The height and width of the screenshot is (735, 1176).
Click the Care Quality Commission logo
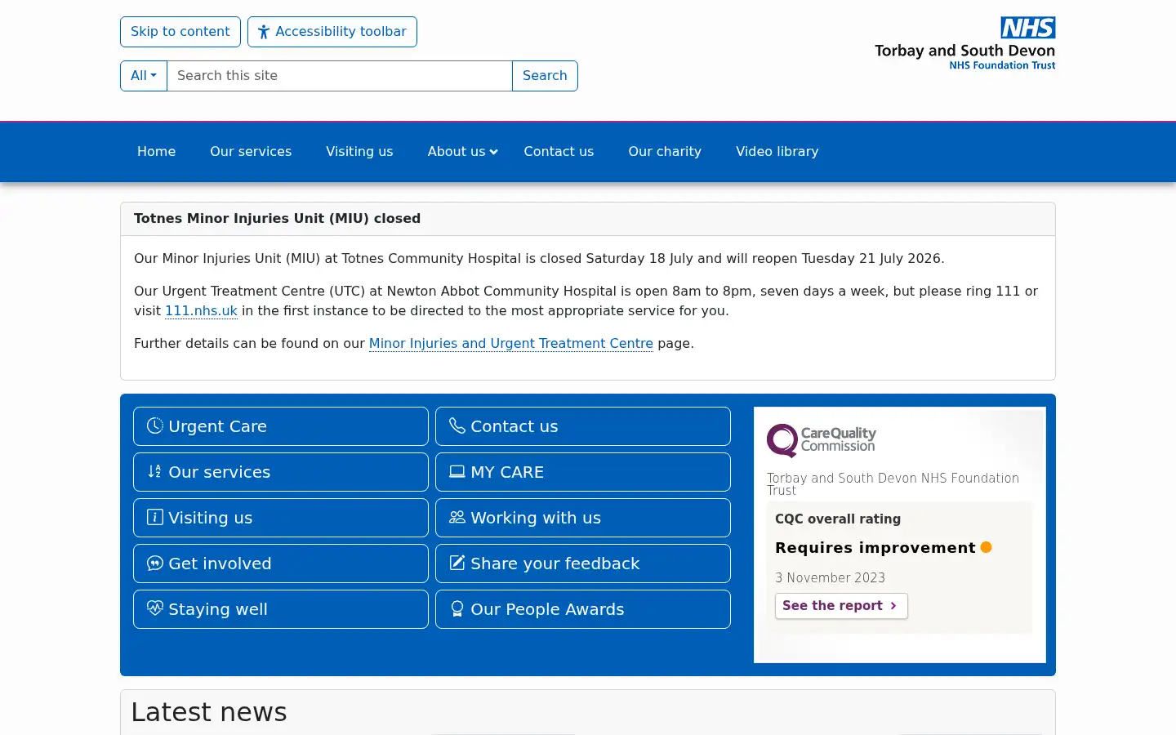click(x=822, y=440)
